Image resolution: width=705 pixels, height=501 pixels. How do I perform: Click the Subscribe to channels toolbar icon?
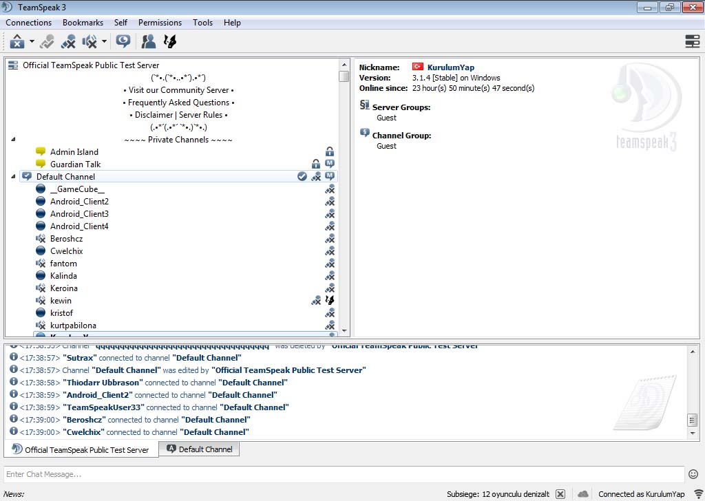click(x=123, y=41)
